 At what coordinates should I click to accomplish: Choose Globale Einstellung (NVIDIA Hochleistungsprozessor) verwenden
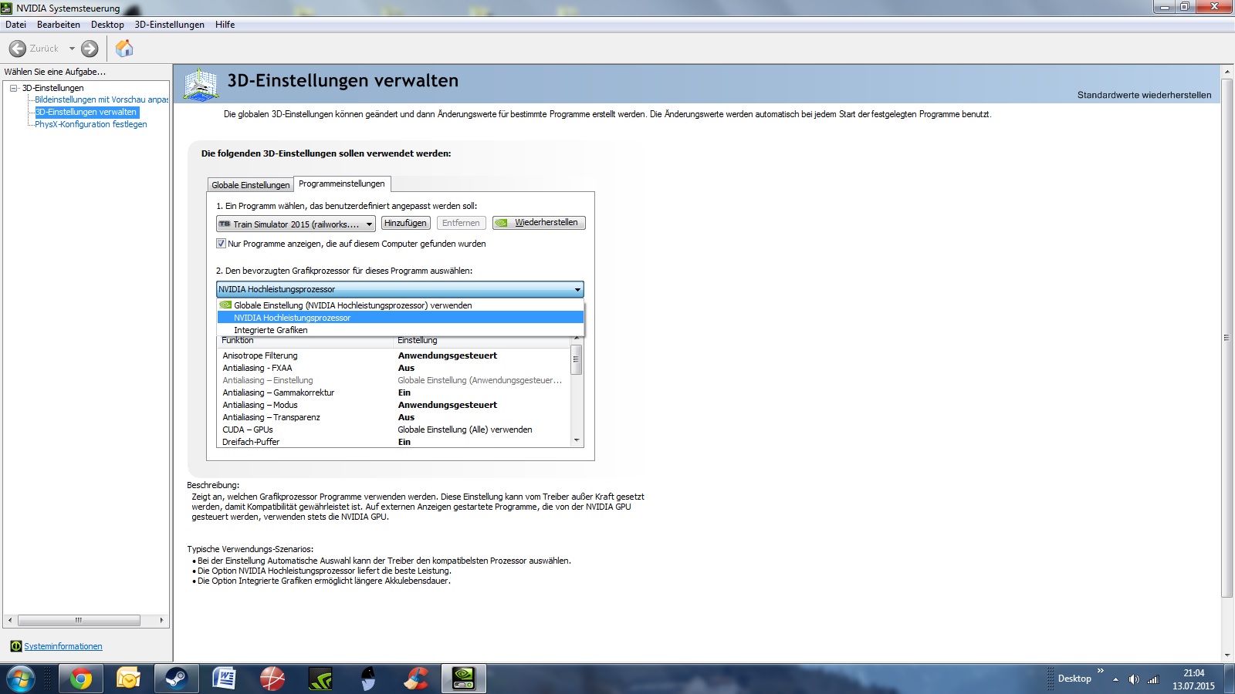click(x=400, y=305)
